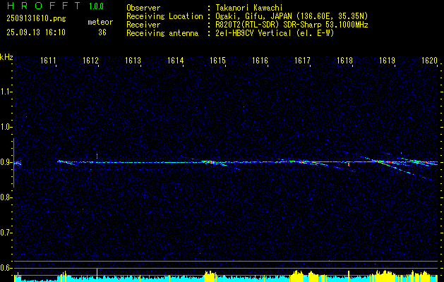Click the 1619 time marker
This screenshot has height=282, width=444.
(x=387, y=61)
